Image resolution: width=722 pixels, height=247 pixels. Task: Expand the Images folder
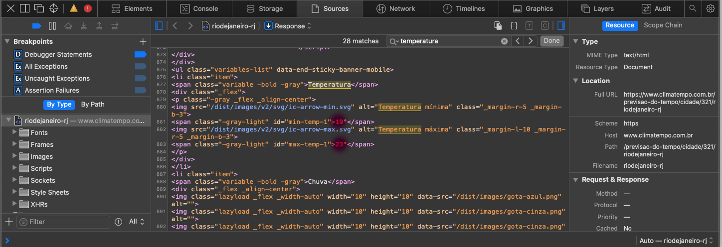(14, 156)
